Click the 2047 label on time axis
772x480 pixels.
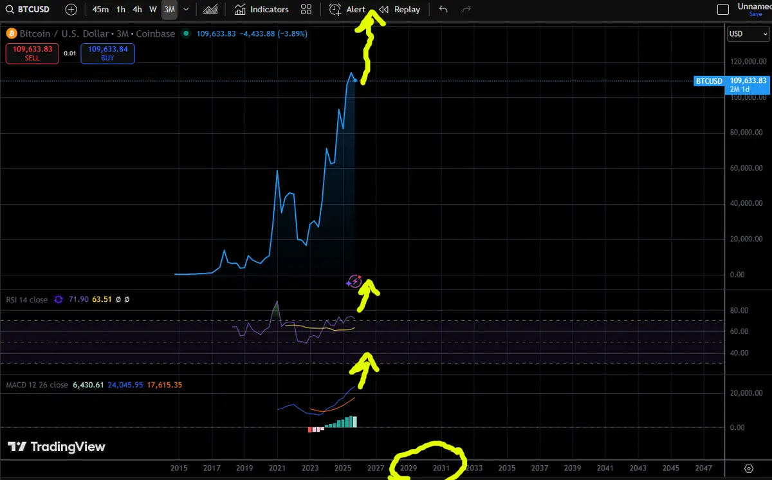[x=704, y=468]
